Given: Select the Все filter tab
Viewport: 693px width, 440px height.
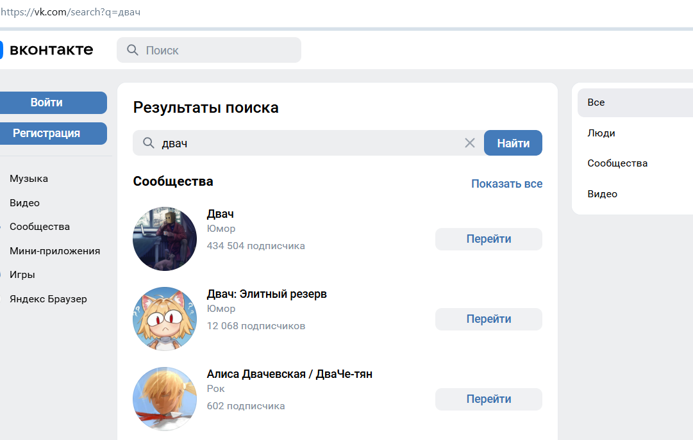Looking at the screenshot, I should click(635, 102).
